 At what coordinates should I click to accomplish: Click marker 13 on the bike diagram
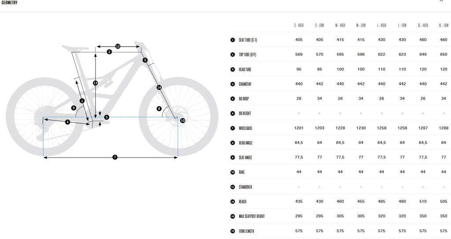96,83
